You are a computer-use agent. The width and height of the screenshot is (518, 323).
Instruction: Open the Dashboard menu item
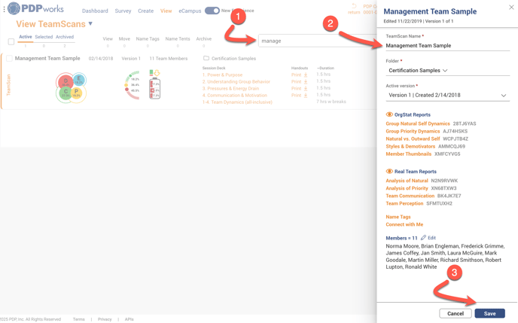coord(95,11)
